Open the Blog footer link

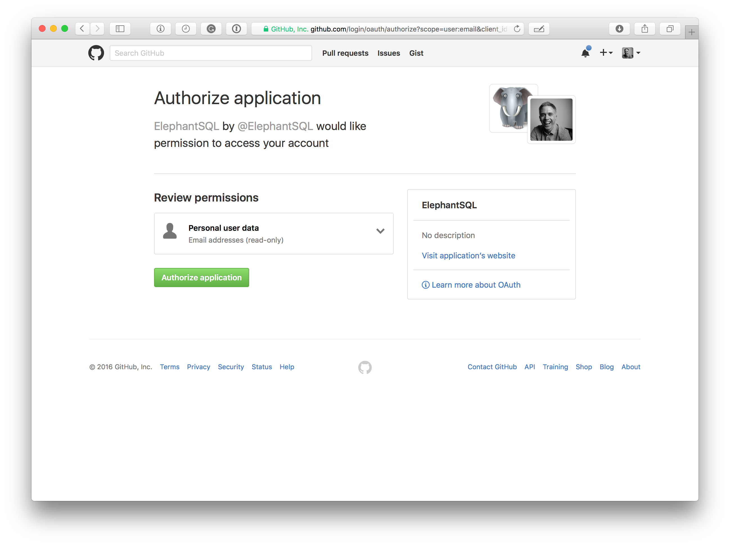point(607,367)
